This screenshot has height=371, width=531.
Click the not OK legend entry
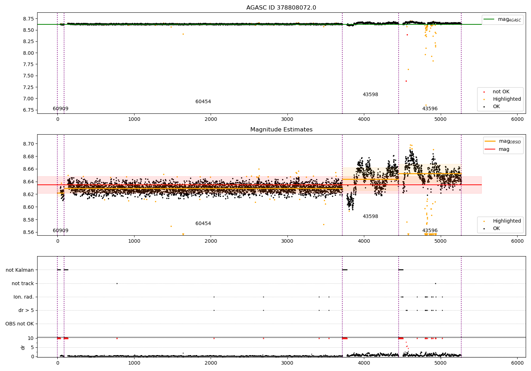[x=501, y=92]
